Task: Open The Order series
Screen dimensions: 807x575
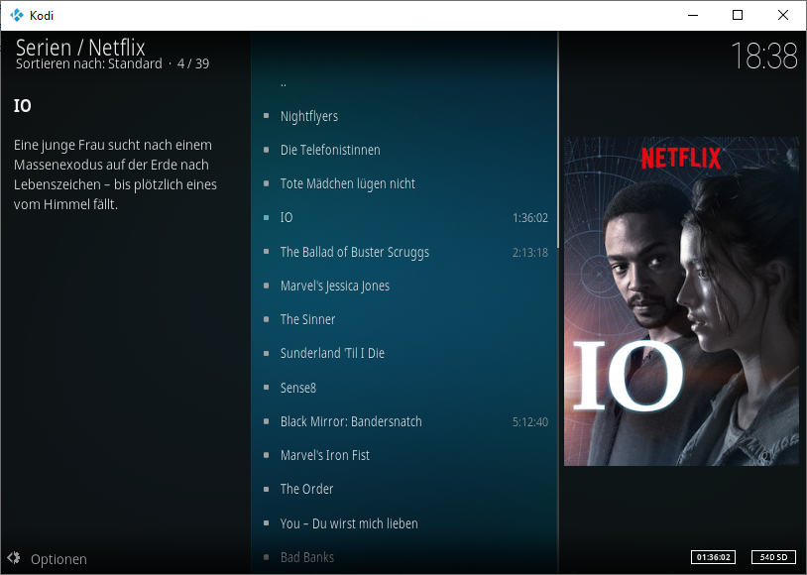Action: [404, 489]
